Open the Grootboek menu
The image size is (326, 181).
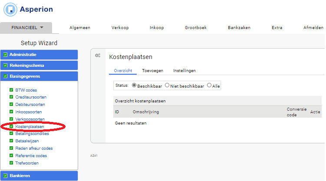point(196,28)
